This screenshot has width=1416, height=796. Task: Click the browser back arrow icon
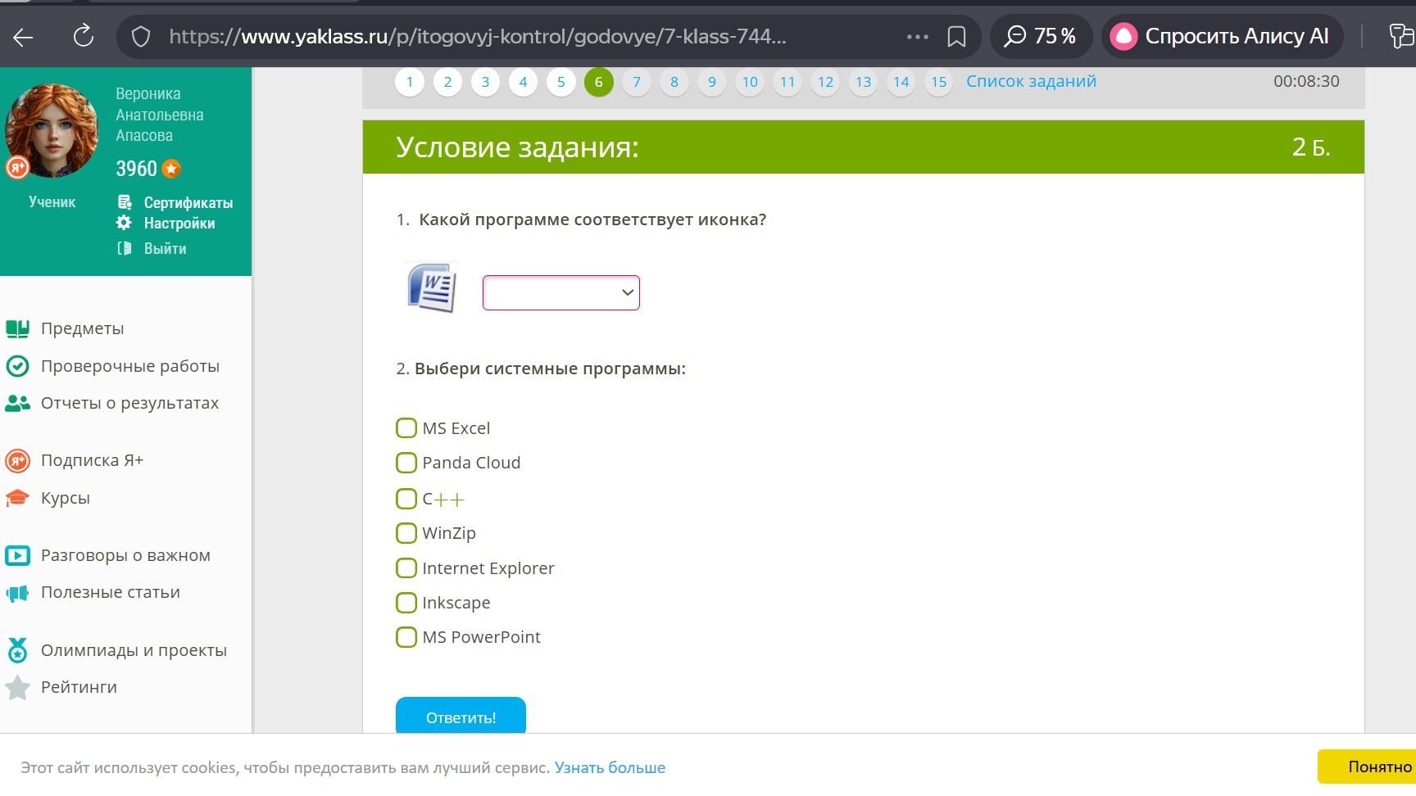click(23, 36)
